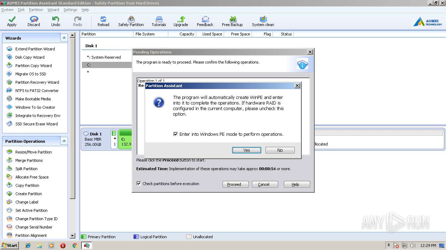Click the Reload toolbar icon
The height and width of the screenshot is (250, 446).
click(103, 21)
